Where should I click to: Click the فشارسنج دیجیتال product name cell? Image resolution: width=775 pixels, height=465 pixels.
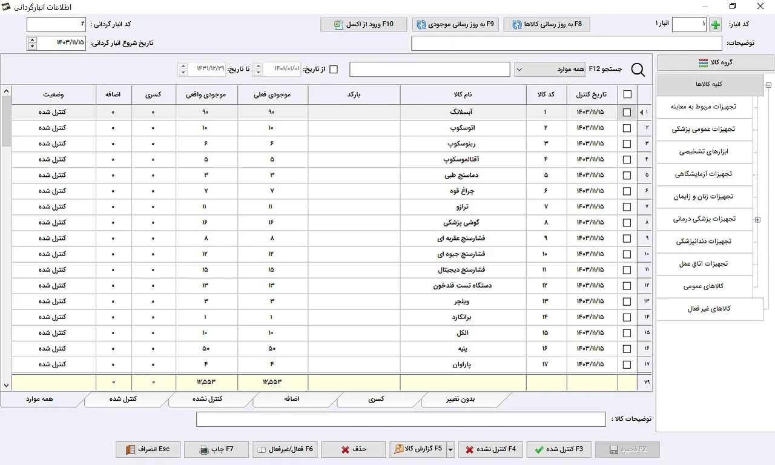coord(463,270)
